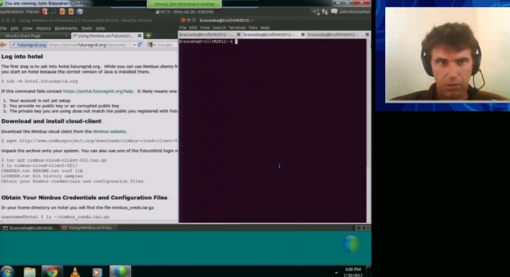Click the tar xzf nimbus-cloud-client-021.tar.gz line
This screenshot has height=277, width=510.
pos(54,160)
